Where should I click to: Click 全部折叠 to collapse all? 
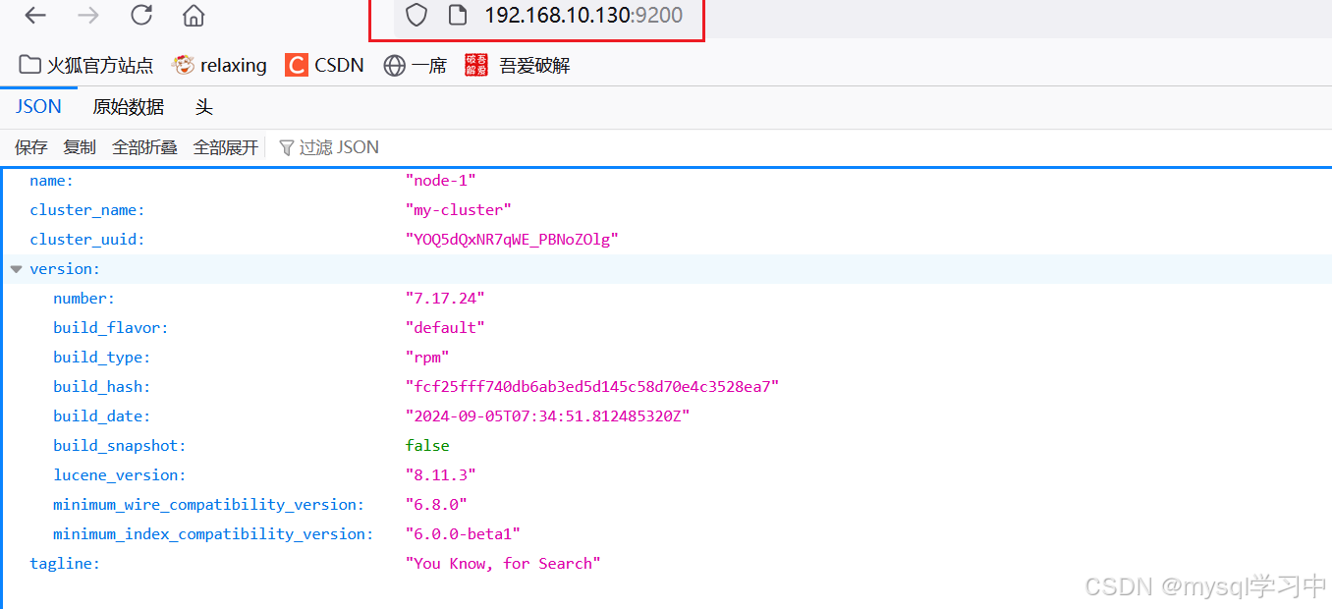[x=144, y=147]
